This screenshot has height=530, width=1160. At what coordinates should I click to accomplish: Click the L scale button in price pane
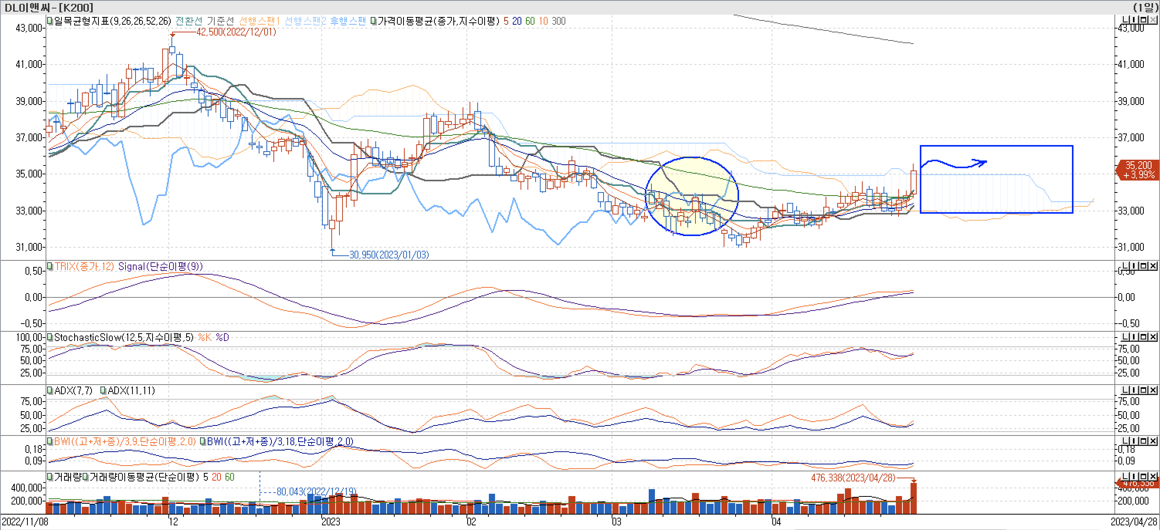[1125, 19]
